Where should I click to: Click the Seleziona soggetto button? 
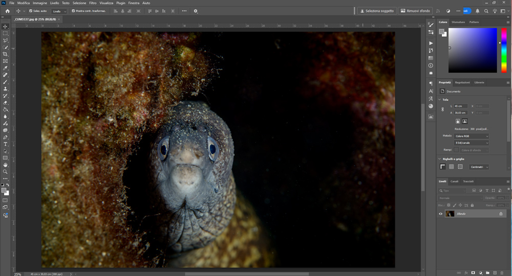377,11
